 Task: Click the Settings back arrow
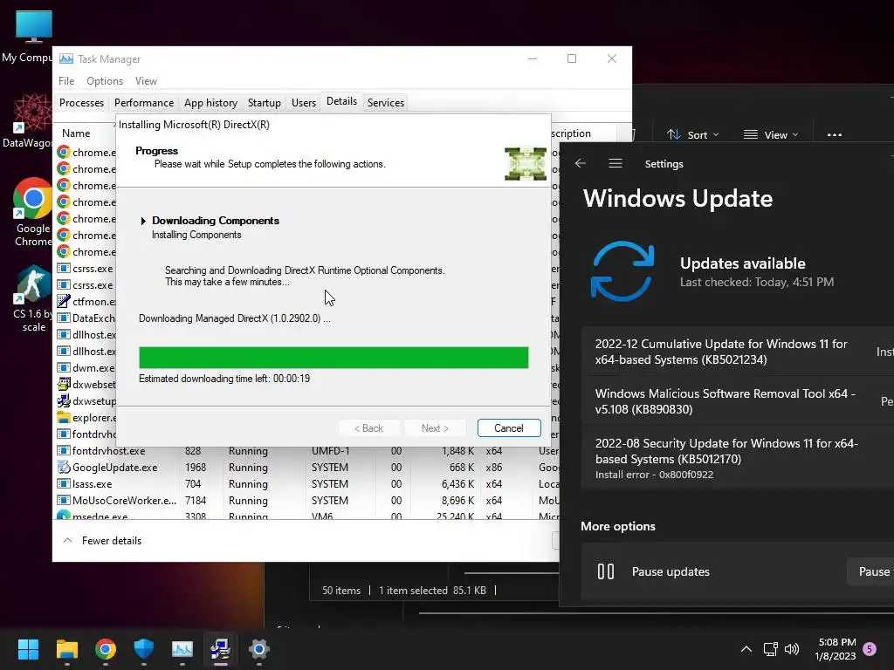coord(581,163)
